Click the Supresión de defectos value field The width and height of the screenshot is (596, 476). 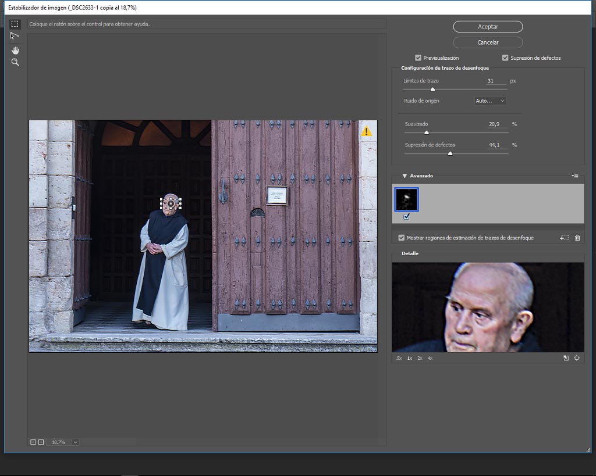(497, 145)
